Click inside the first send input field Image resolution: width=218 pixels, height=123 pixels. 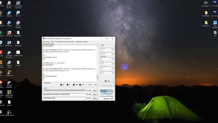(x=64, y=91)
